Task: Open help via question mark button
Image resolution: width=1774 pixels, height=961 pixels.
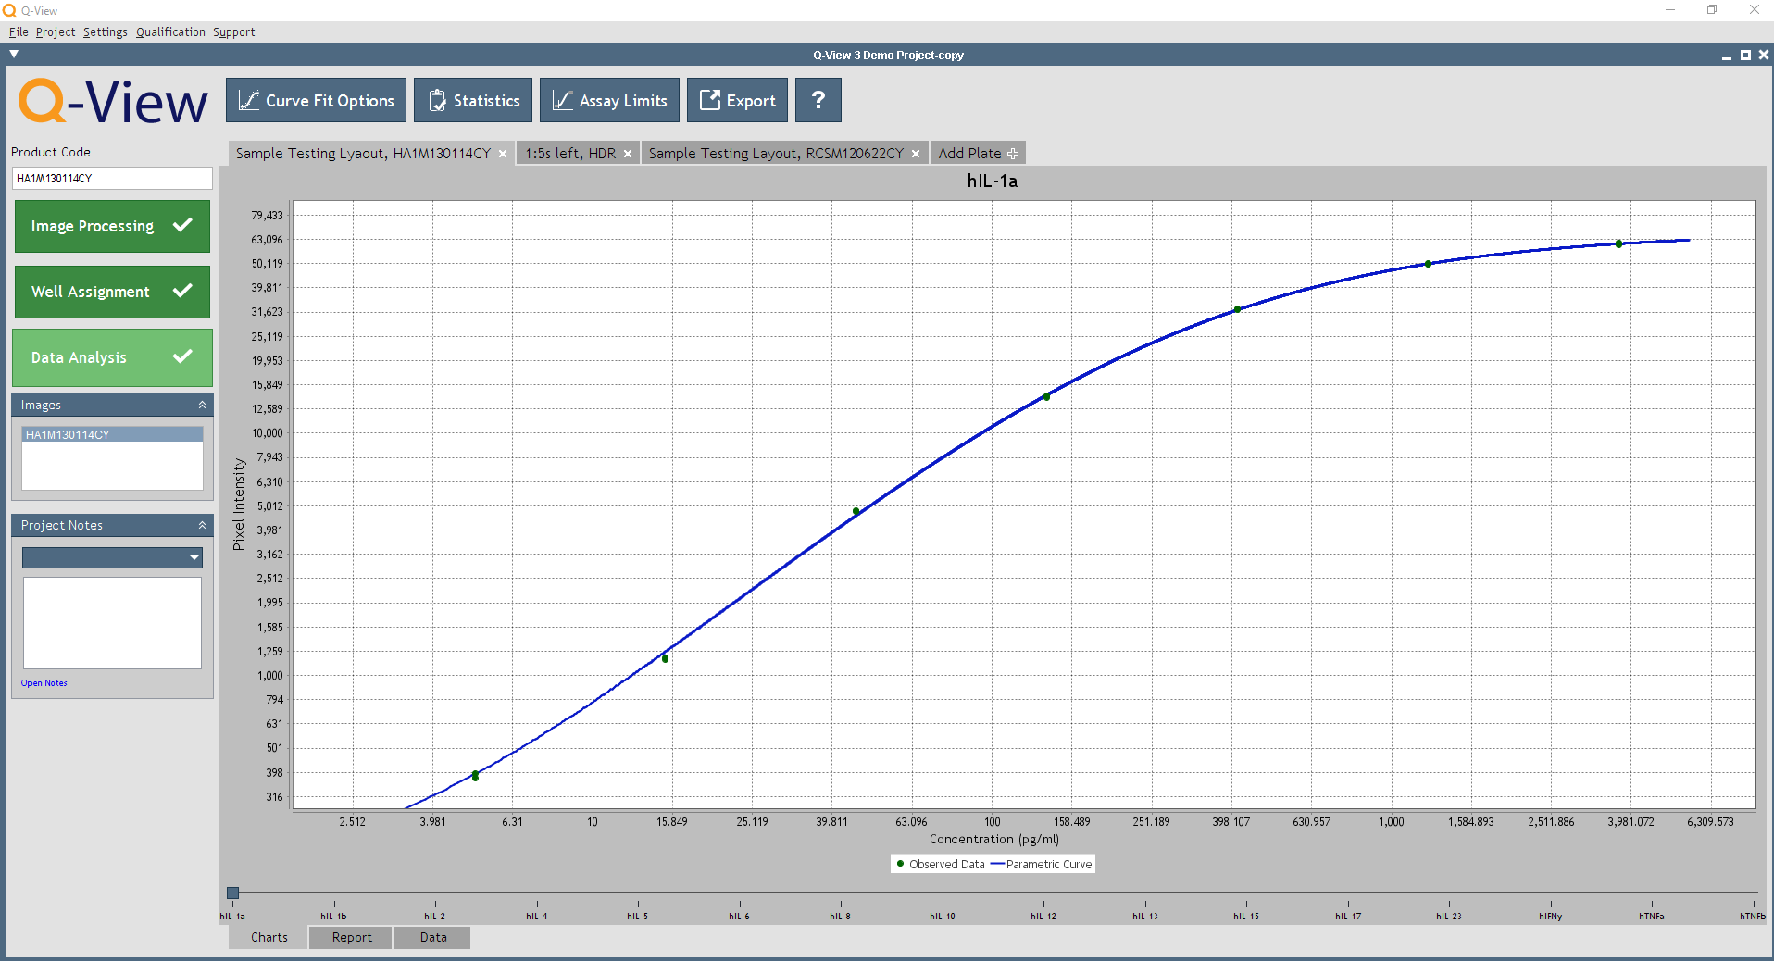Action: click(818, 100)
